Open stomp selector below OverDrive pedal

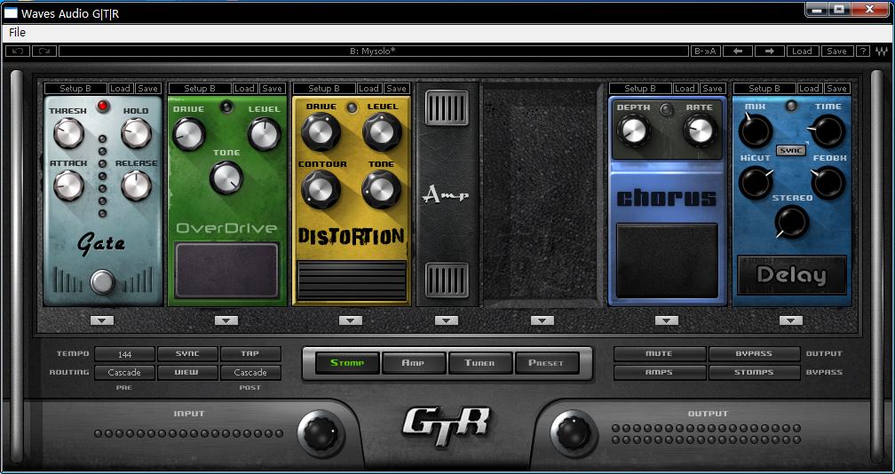(226, 320)
